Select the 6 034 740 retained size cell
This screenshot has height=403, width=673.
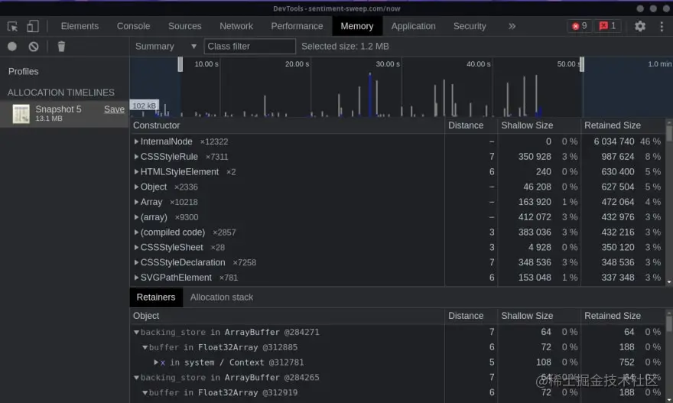click(x=614, y=141)
